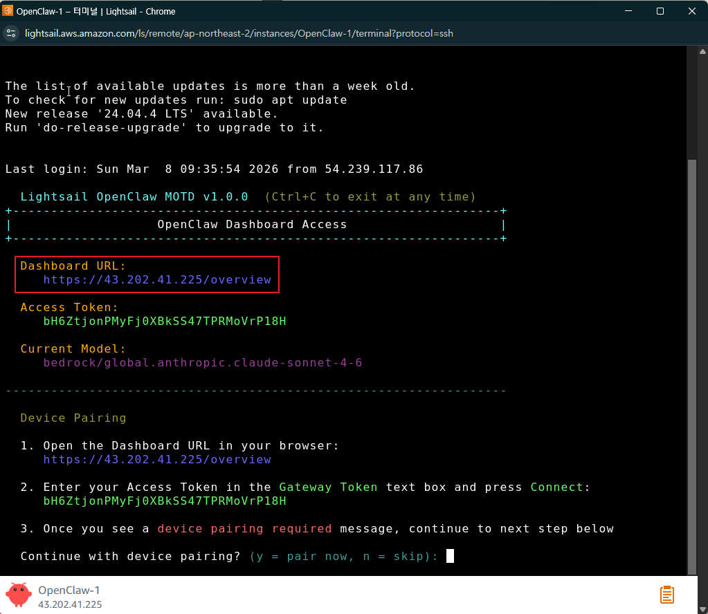Click the '(Ctrl+C to exit at any time)' text

point(370,196)
